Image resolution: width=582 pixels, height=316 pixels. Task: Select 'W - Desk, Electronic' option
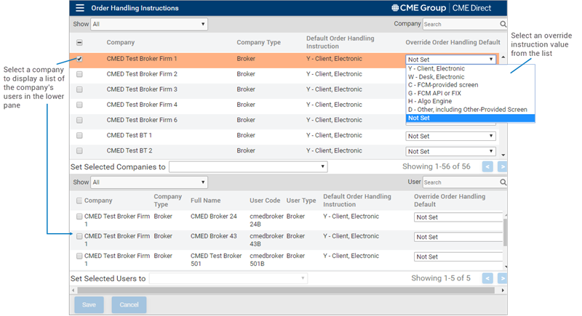(438, 77)
